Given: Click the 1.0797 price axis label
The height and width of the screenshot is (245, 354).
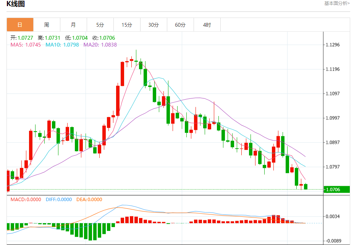Looking at the screenshot, I should pos(333,167).
